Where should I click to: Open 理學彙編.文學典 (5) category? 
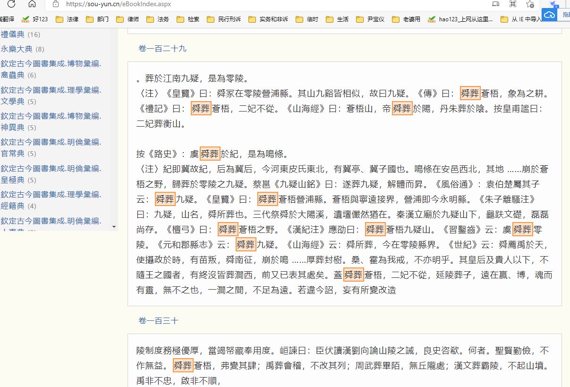pyautogui.click(x=51, y=95)
